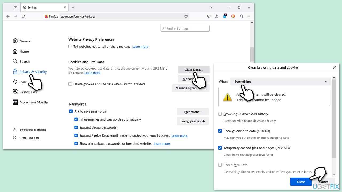The image size is (342, 192).
Task: Open Saved passwords button
Action: point(193,121)
